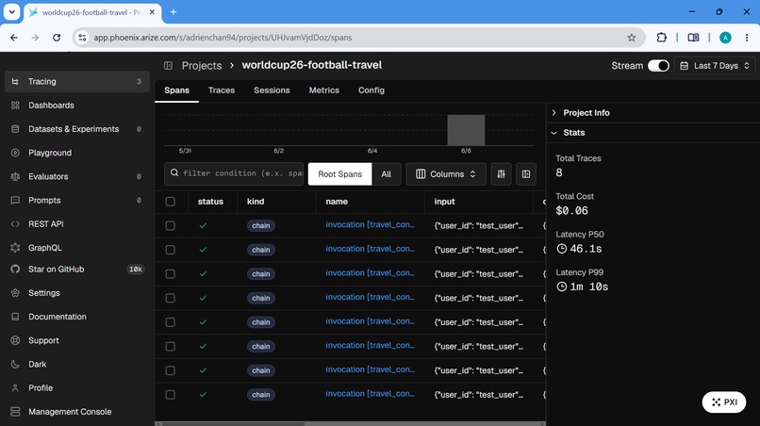Screen dimensions: 760x426
Task: Reload the page
Action: tap(57, 38)
